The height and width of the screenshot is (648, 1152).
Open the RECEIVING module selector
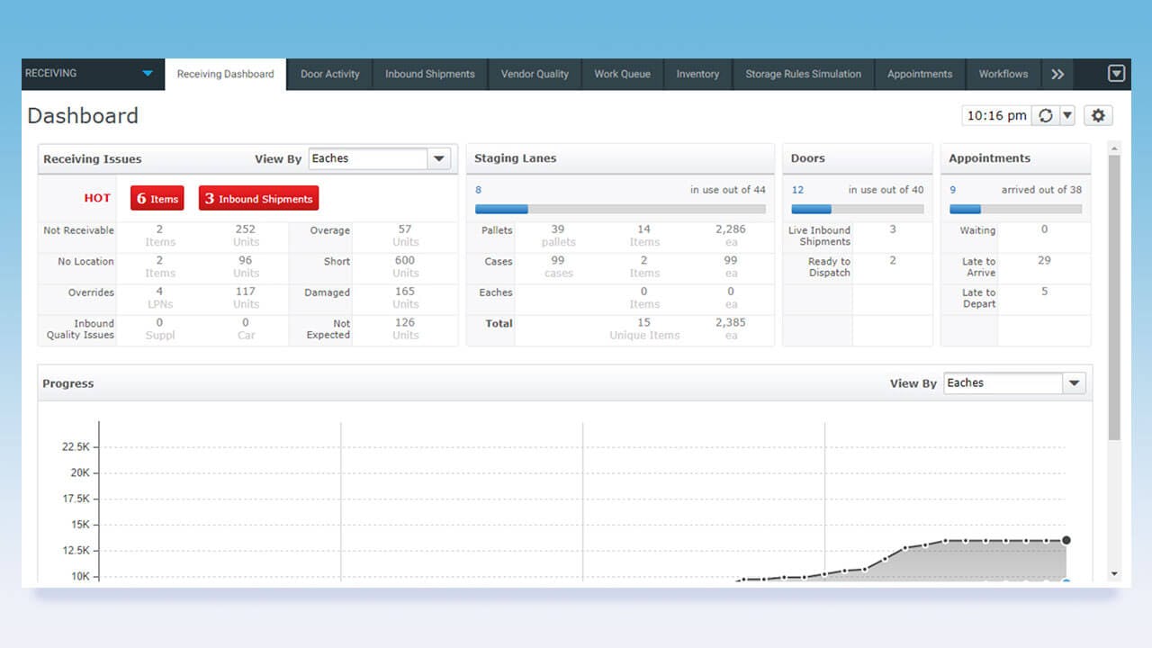pyautogui.click(x=90, y=74)
